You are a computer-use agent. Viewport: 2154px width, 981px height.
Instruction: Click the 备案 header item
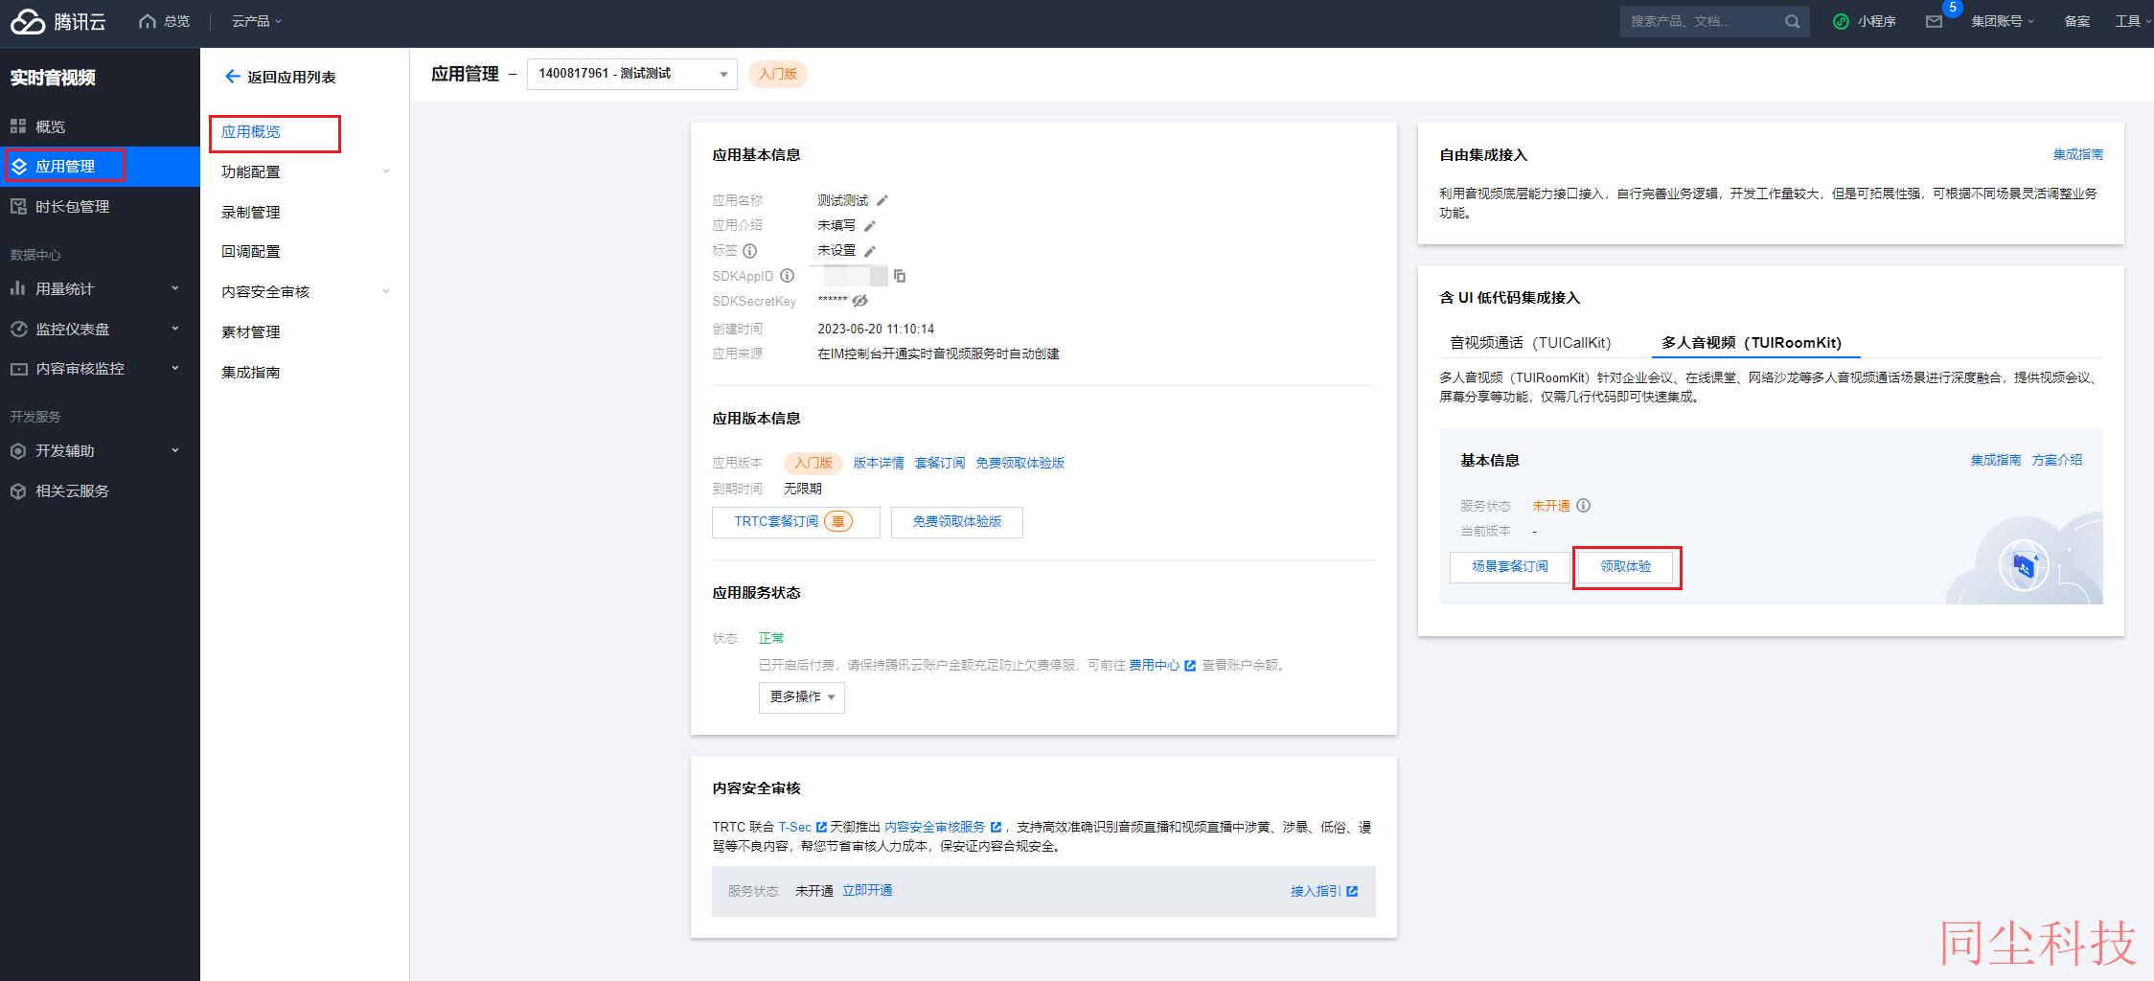pyautogui.click(x=2076, y=21)
